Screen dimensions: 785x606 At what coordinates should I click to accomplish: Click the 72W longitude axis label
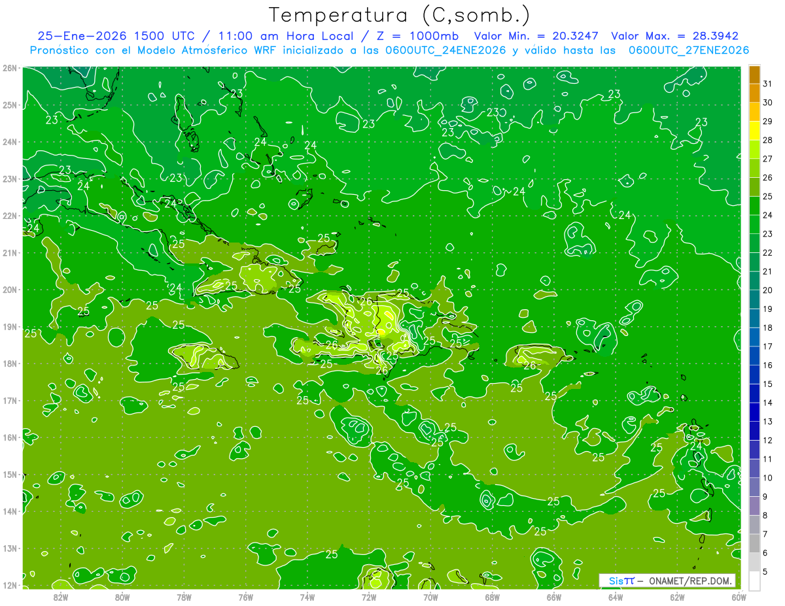tap(368, 598)
